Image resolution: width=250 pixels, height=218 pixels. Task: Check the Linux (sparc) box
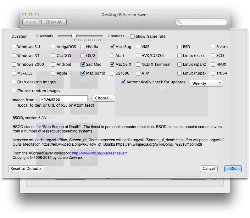point(180,64)
